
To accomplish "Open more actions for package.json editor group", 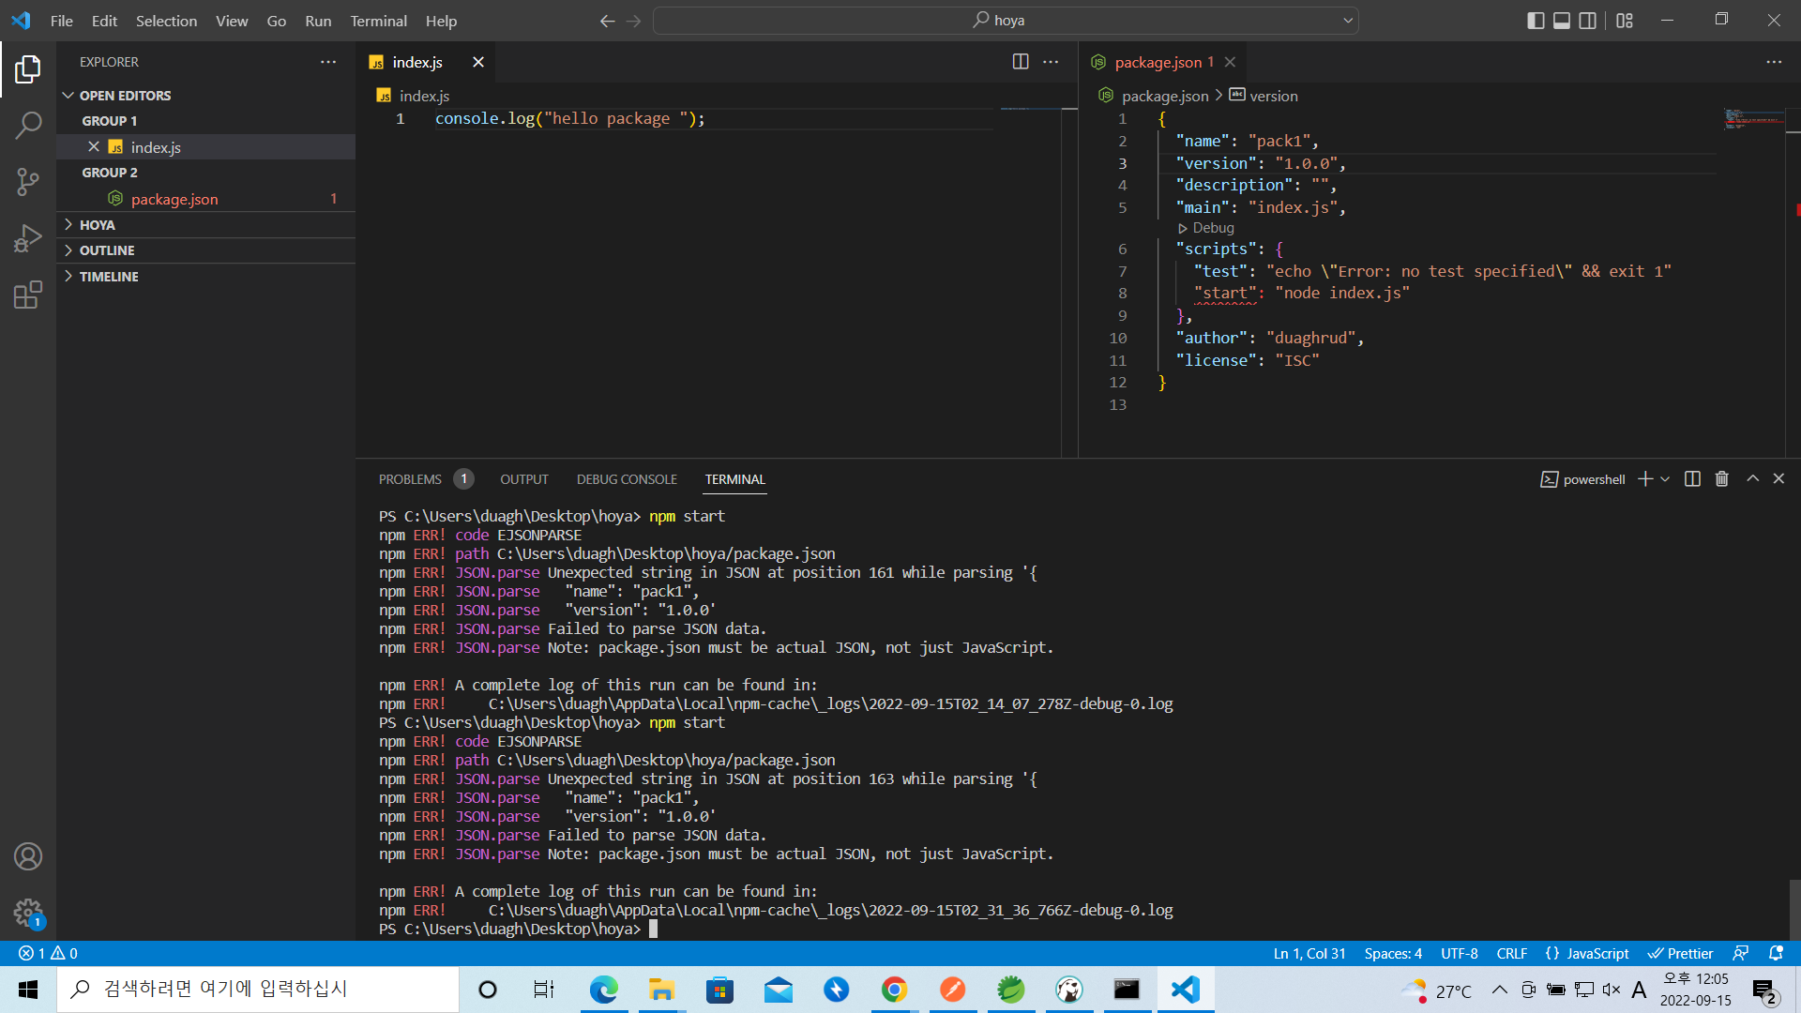I will (1774, 62).
